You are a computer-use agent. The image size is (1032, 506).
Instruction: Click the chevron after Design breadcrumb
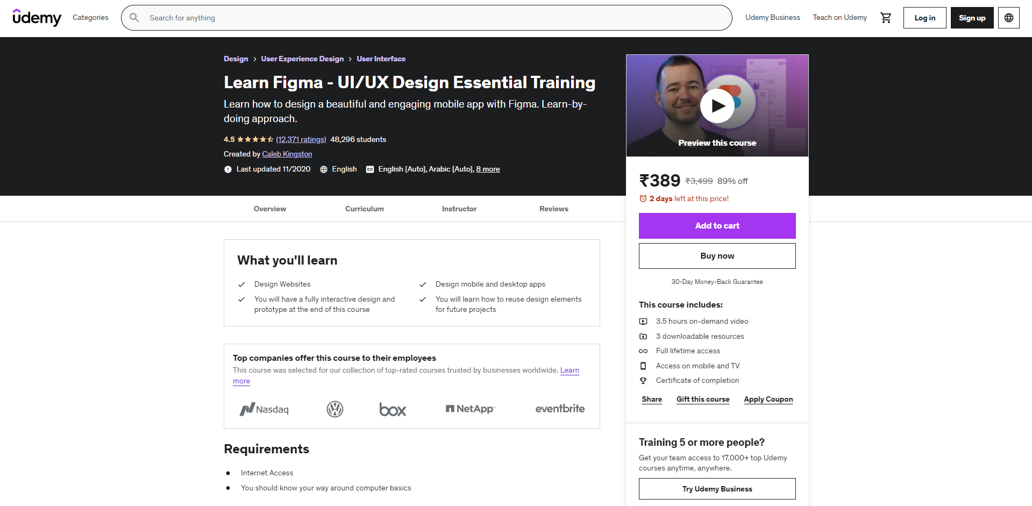point(255,59)
